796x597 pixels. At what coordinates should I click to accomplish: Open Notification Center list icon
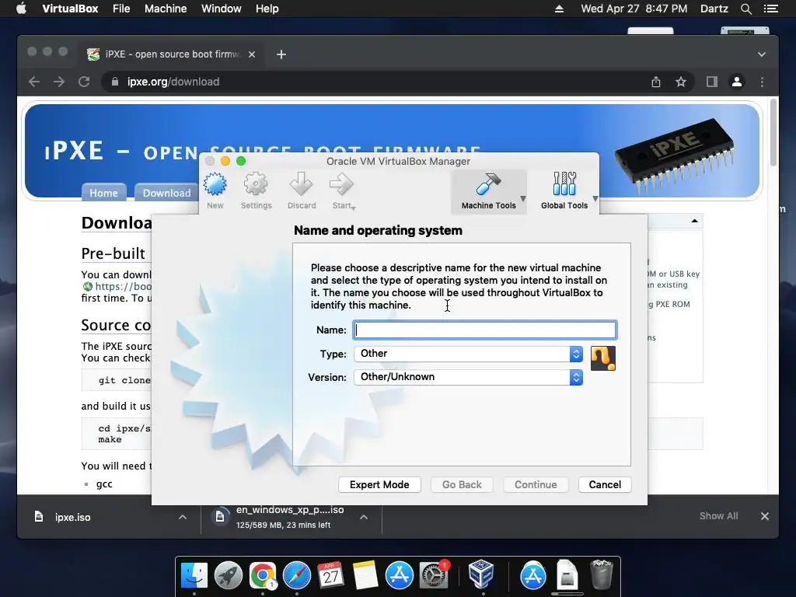(770, 9)
